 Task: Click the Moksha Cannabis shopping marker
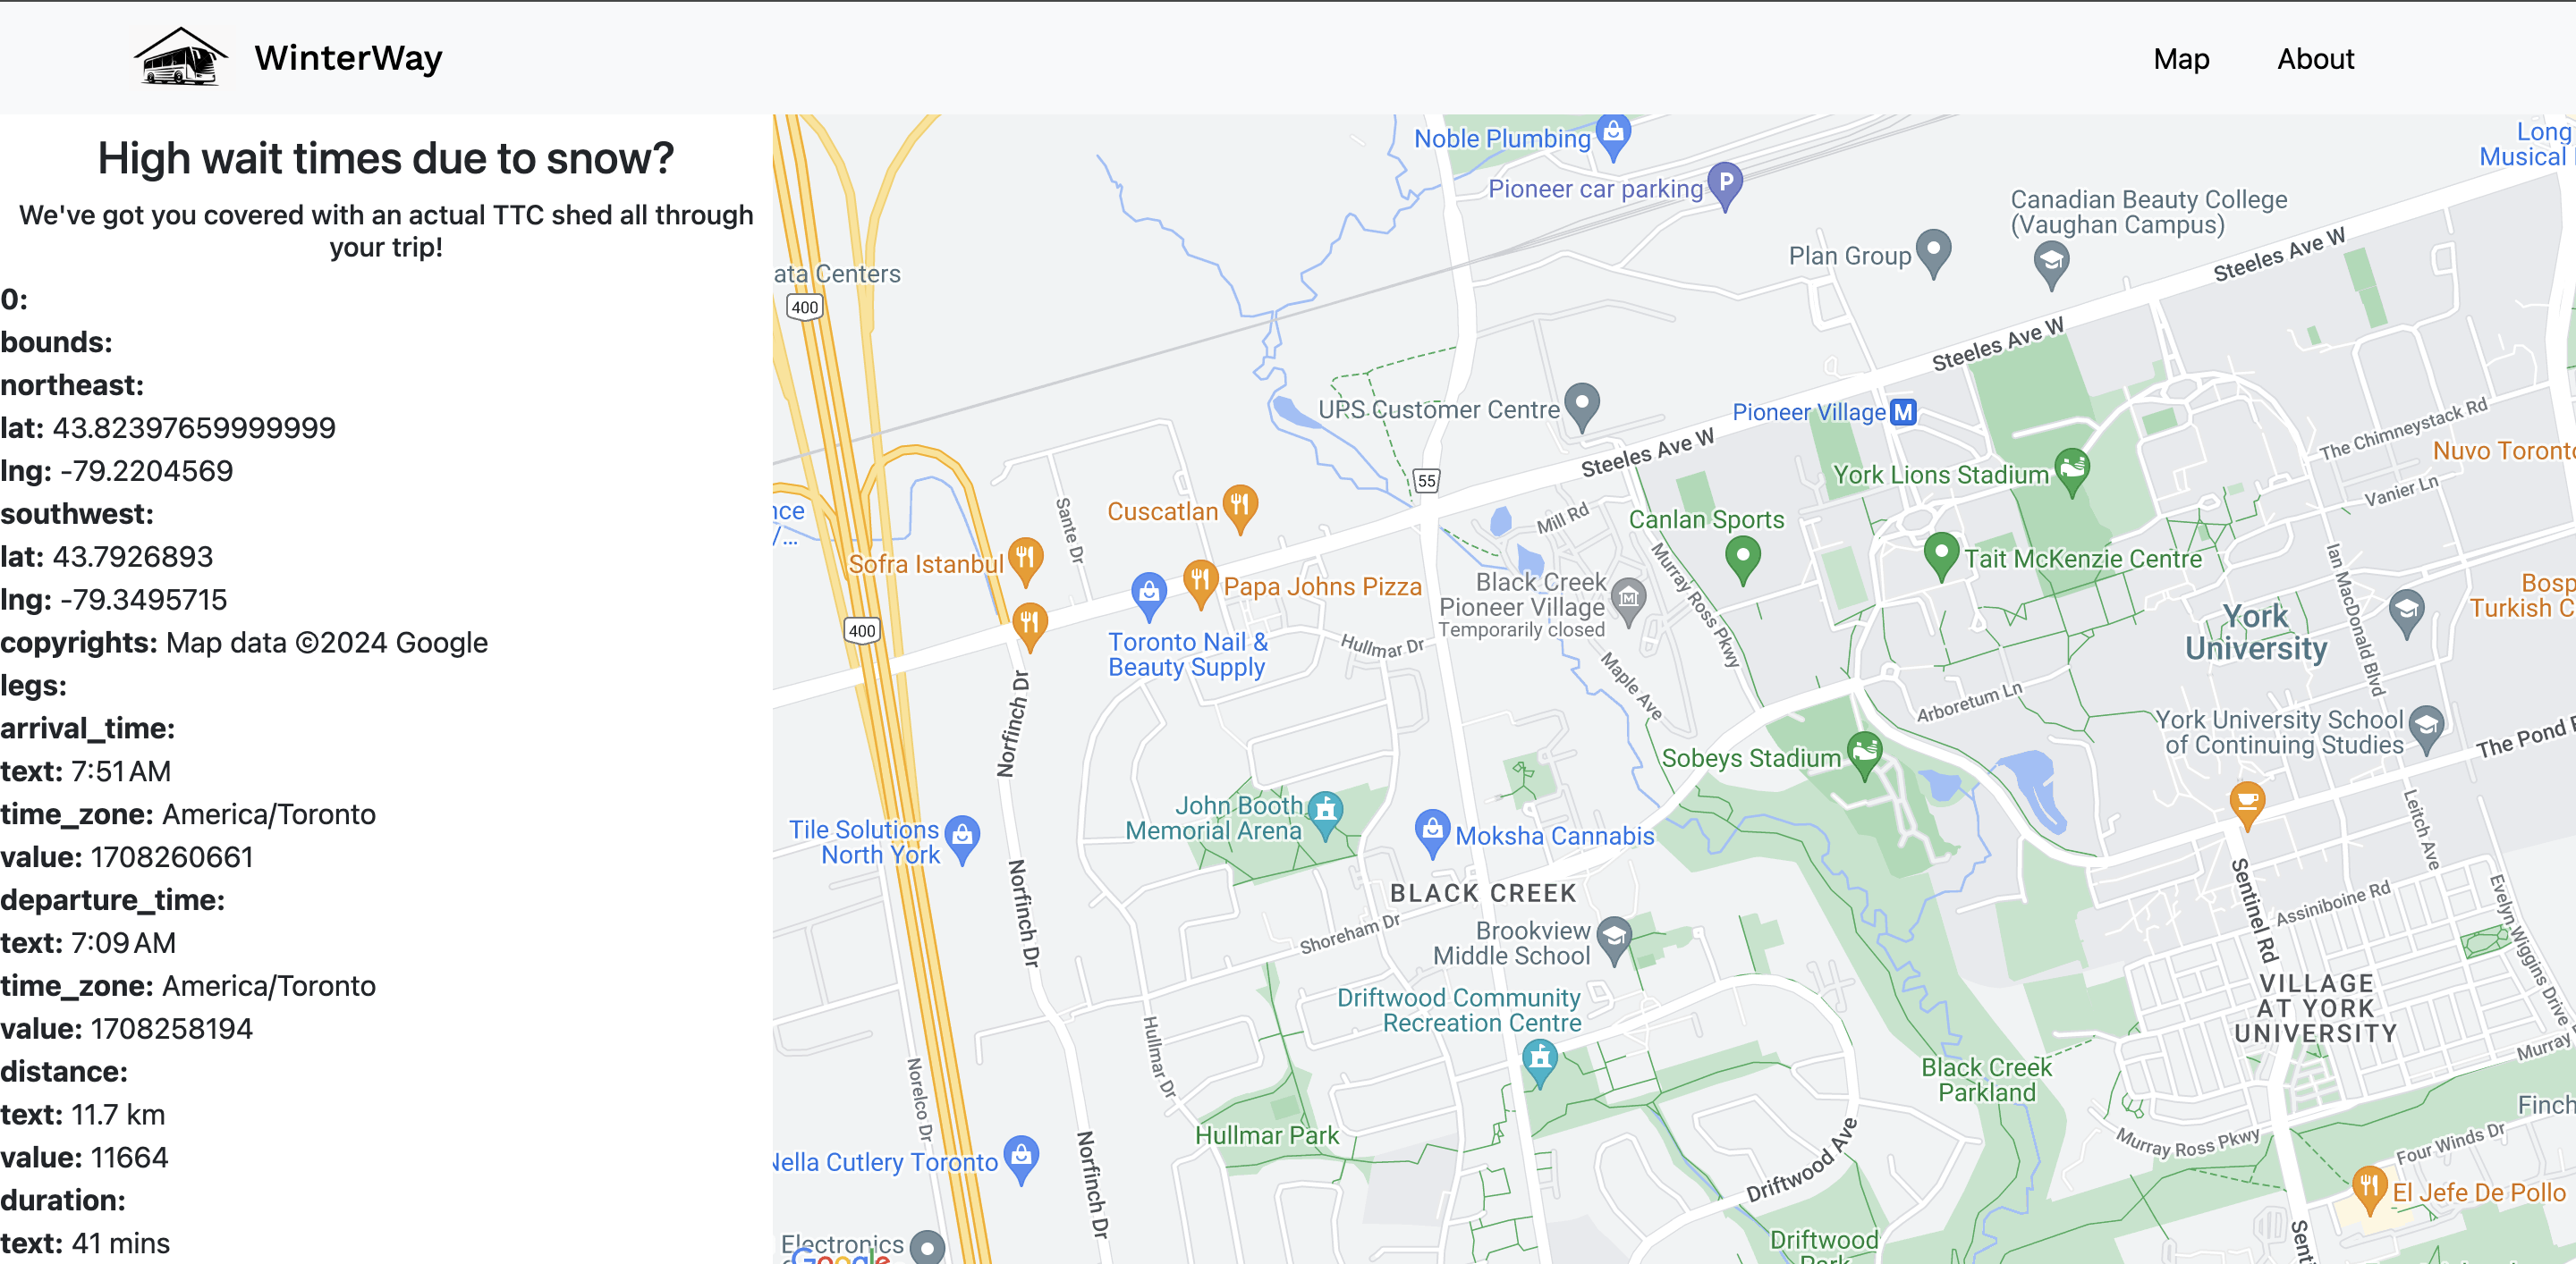1432,832
